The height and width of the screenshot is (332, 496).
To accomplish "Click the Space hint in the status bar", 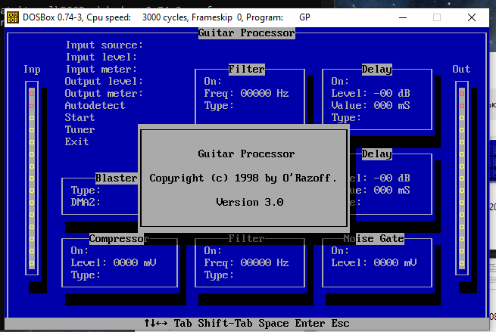I will click(273, 324).
